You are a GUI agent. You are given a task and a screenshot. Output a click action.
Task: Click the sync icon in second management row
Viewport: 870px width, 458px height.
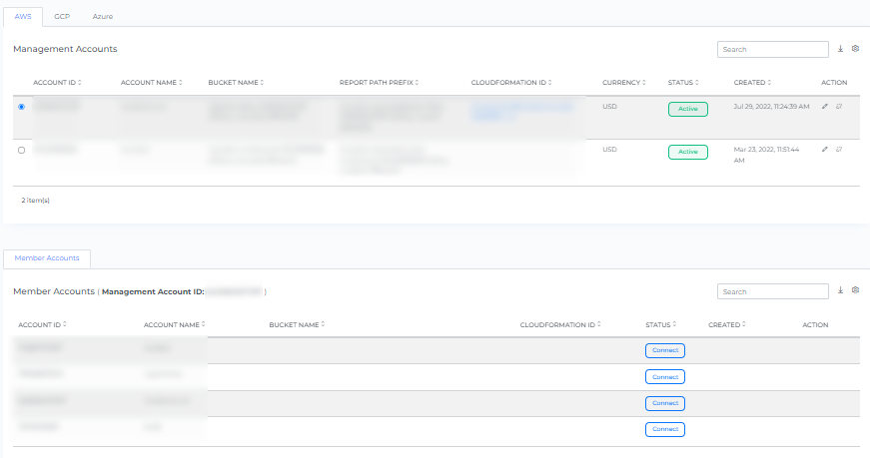(839, 150)
